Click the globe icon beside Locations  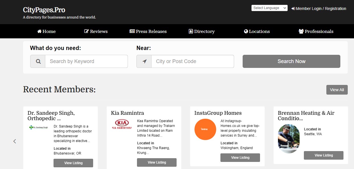(x=246, y=32)
